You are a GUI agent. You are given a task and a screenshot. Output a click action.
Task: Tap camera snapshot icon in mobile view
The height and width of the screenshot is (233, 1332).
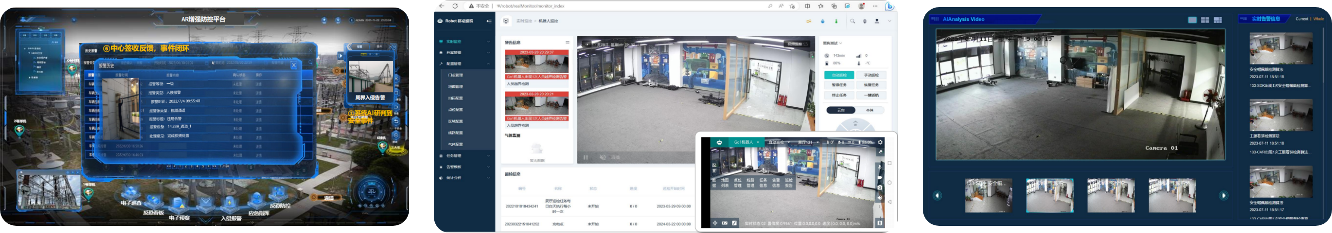(x=879, y=188)
